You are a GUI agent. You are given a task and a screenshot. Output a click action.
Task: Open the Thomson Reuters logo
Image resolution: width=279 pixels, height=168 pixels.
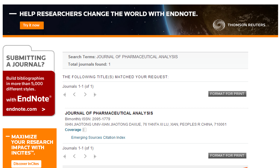239,25
